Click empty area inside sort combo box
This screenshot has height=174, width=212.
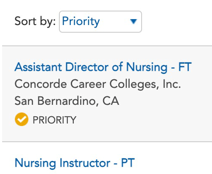(114, 22)
